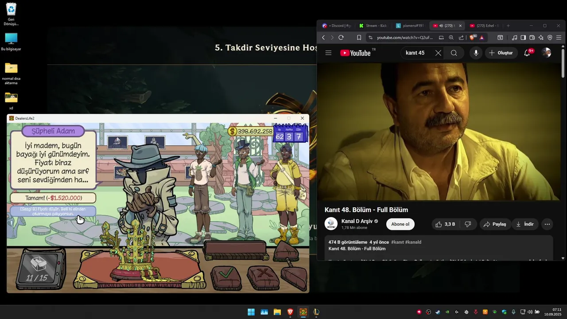Select the Geri Dönüşüm recycle bin icon
The width and height of the screenshot is (567, 319).
tap(11, 15)
